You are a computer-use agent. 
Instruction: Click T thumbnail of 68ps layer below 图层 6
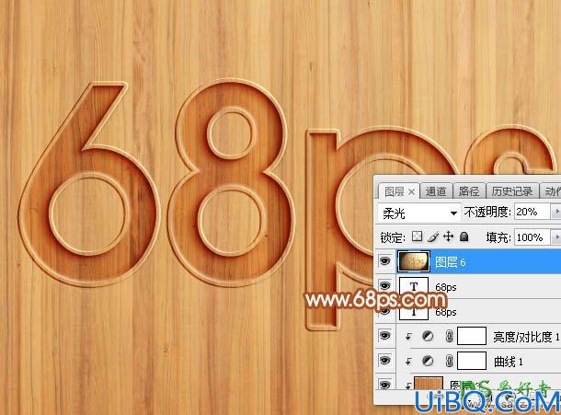click(x=414, y=286)
